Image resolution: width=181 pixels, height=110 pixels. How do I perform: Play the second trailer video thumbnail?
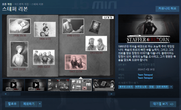36,85
